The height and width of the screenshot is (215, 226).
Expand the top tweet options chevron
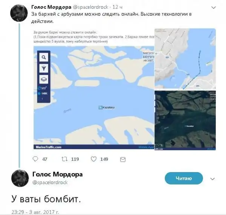(213, 8)
